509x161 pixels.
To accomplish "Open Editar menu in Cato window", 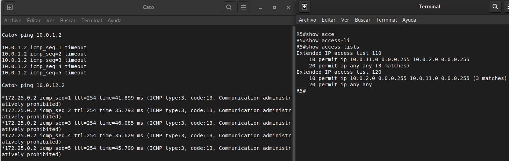I will coord(34,21).
